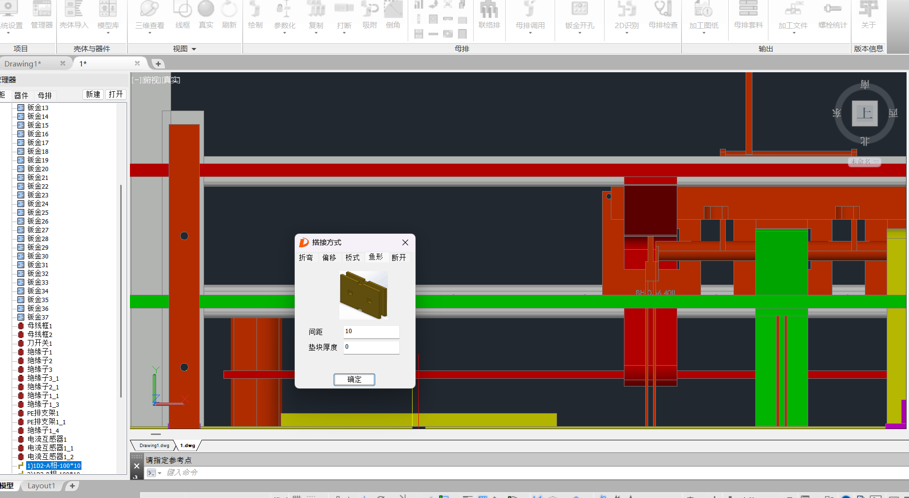Switch to 线框 wireframe display

182,16
